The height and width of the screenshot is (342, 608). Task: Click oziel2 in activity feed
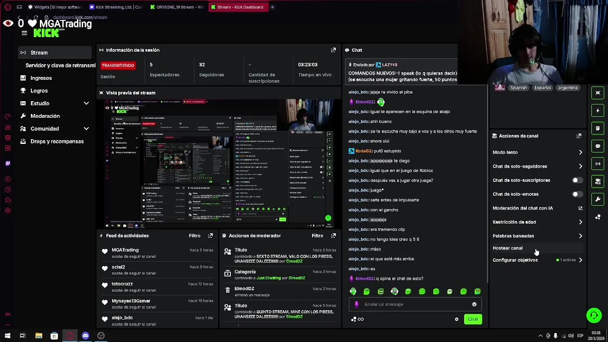pyautogui.click(x=118, y=267)
